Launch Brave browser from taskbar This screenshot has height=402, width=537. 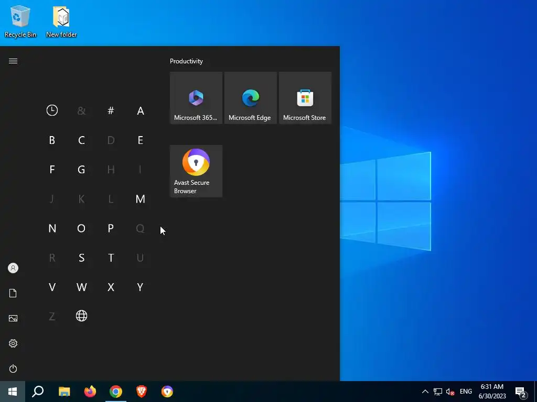tap(142, 392)
